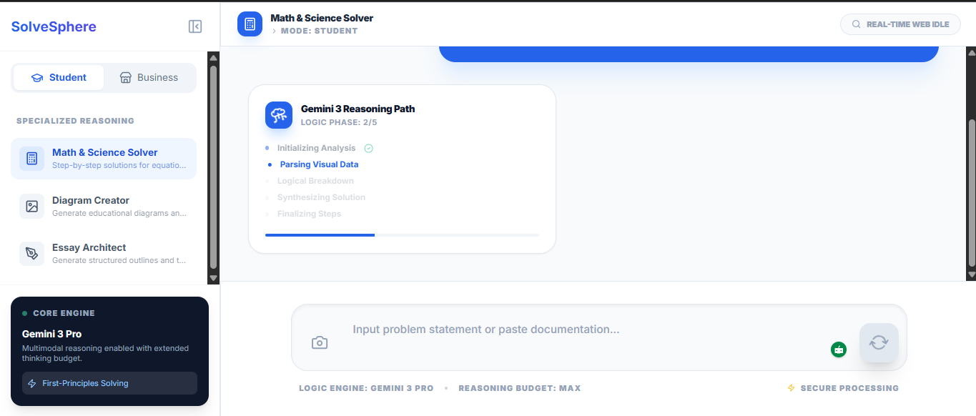Click the Diagram Creator image icon
Viewport: 976px width, 416px height.
(31, 207)
